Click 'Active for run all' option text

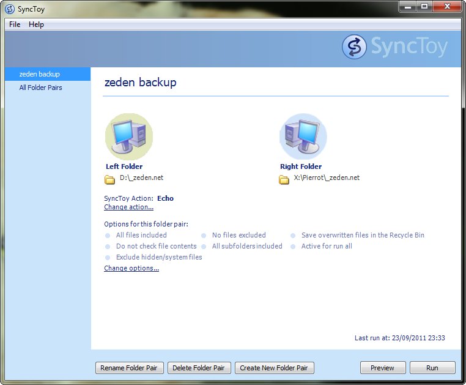(327, 246)
